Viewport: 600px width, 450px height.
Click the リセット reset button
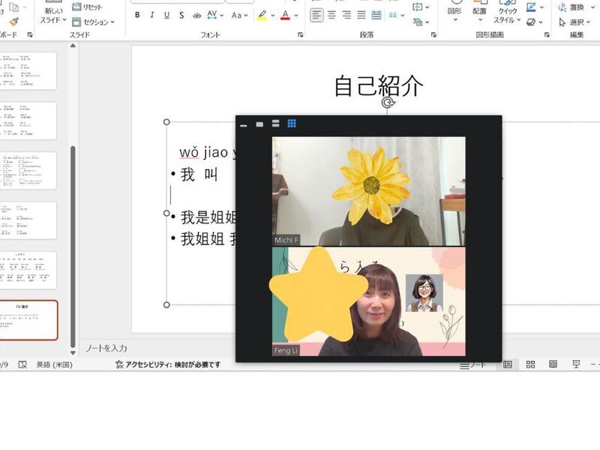[x=88, y=7]
